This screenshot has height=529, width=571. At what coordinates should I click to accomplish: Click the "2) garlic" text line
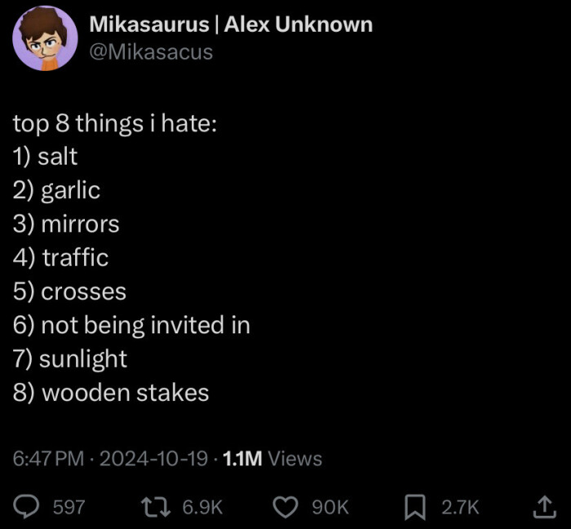tap(56, 191)
